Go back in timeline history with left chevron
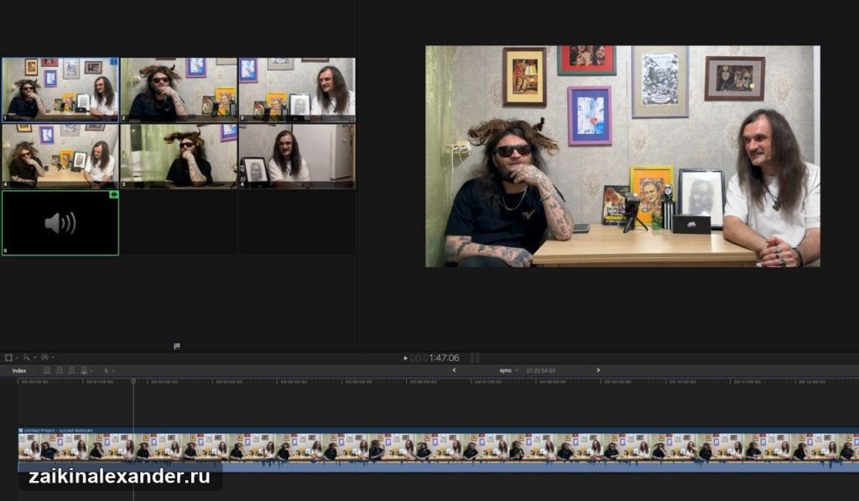 point(454,370)
